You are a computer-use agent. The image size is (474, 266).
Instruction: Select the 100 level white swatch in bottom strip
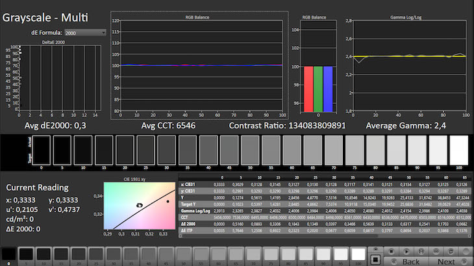click(358, 254)
